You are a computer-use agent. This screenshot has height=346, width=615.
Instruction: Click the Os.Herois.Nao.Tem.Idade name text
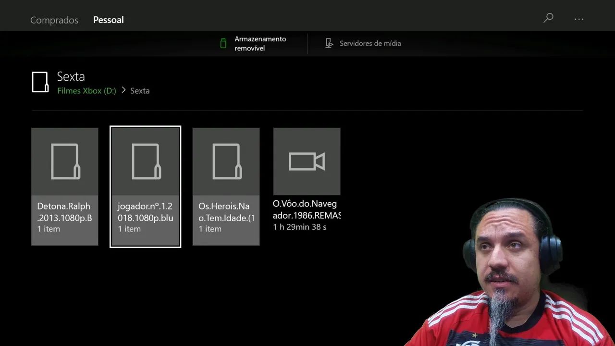pos(226,212)
